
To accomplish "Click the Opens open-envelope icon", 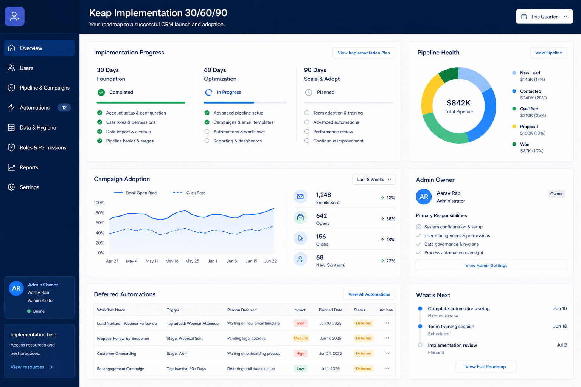I will point(300,217).
